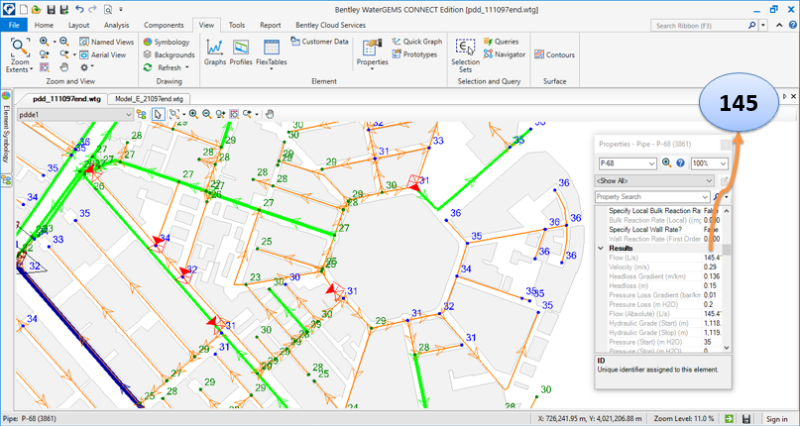Click the Undo arrow in title bar

[x=79, y=9]
